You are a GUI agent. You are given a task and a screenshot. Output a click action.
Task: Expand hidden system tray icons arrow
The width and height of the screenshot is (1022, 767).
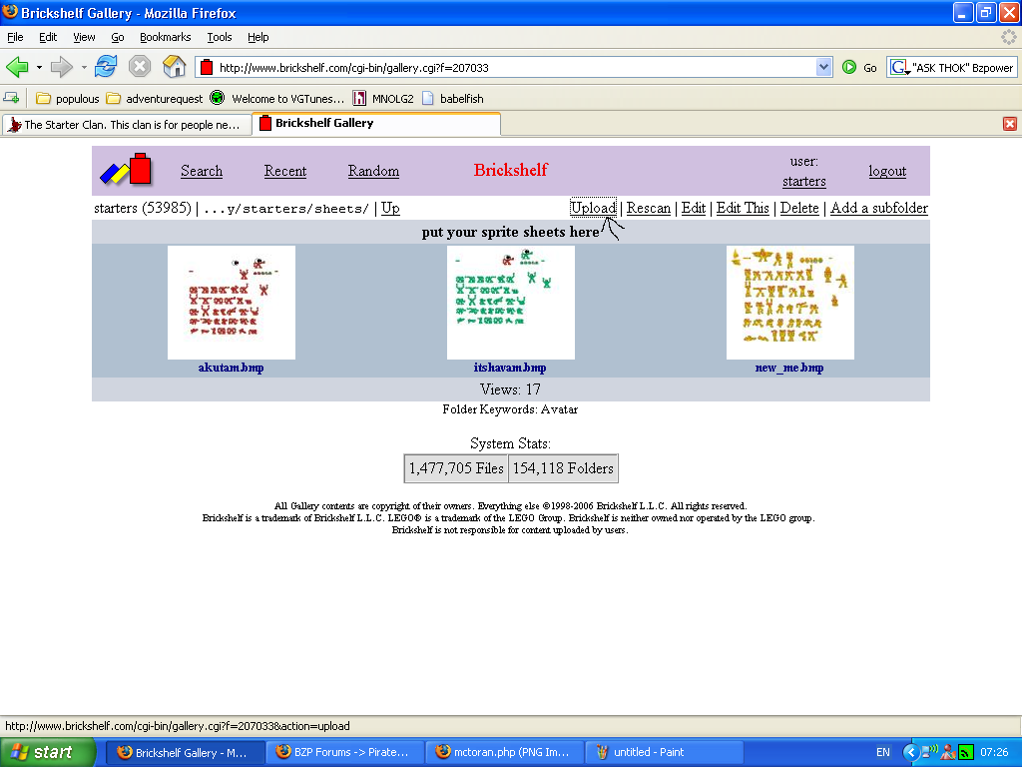point(910,753)
